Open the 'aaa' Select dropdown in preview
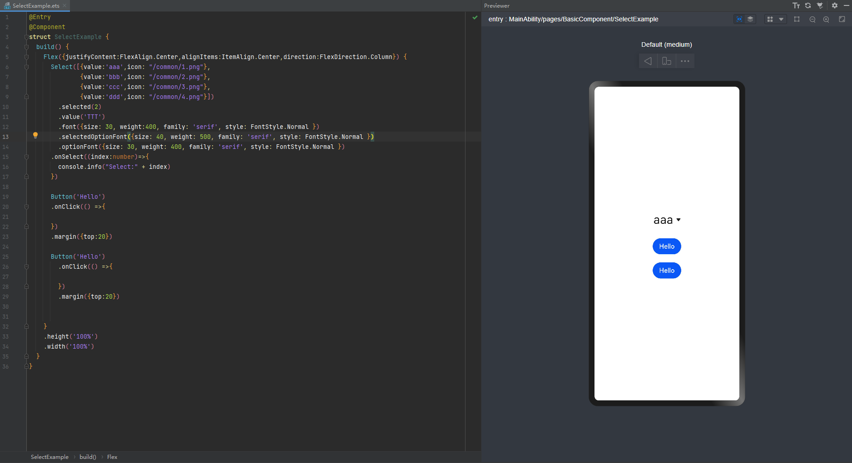 [667, 220]
